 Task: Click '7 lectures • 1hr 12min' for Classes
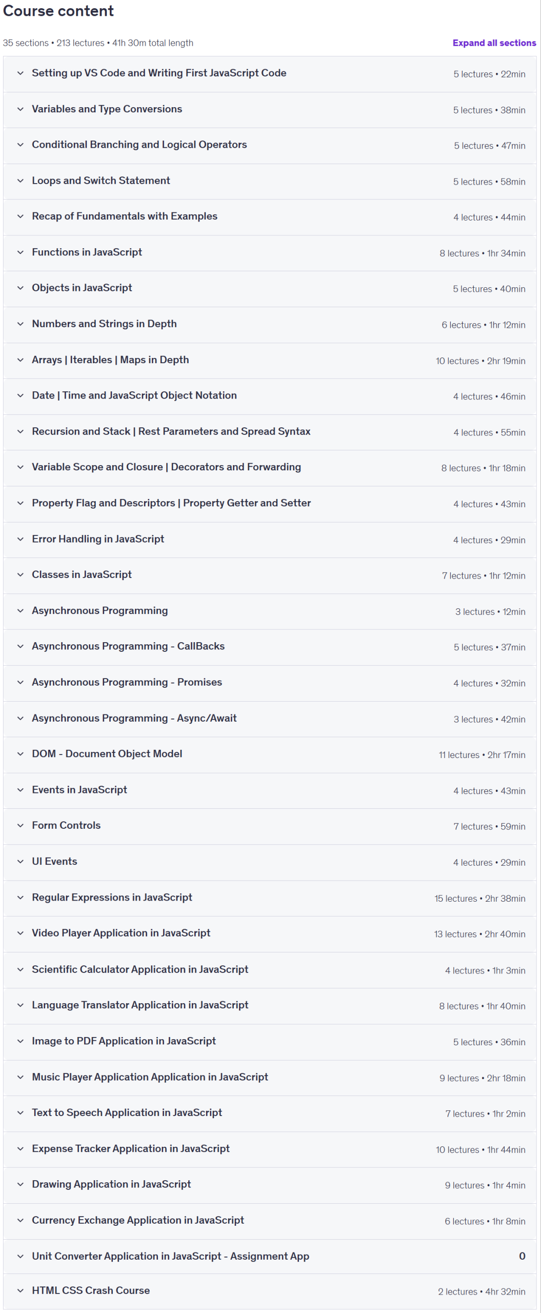tap(484, 575)
